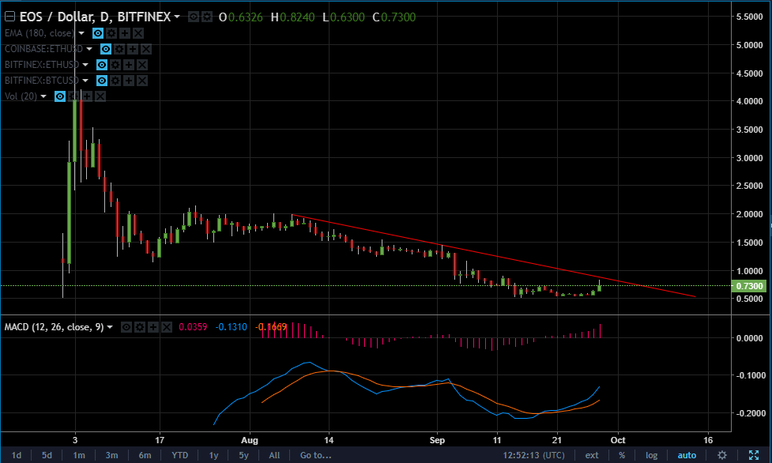Remove the MACD indicator with X

click(167, 327)
